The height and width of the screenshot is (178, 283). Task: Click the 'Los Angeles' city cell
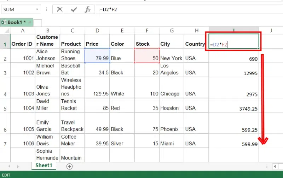(172, 70)
